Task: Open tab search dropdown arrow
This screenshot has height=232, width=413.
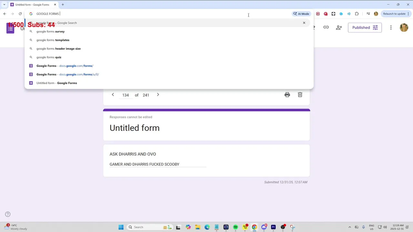Action: [x=4, y=5]
